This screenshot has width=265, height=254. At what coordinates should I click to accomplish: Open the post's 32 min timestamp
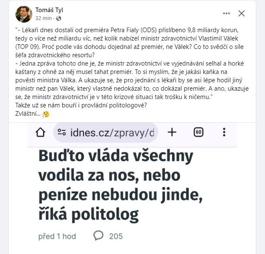[x=44, y=18]
